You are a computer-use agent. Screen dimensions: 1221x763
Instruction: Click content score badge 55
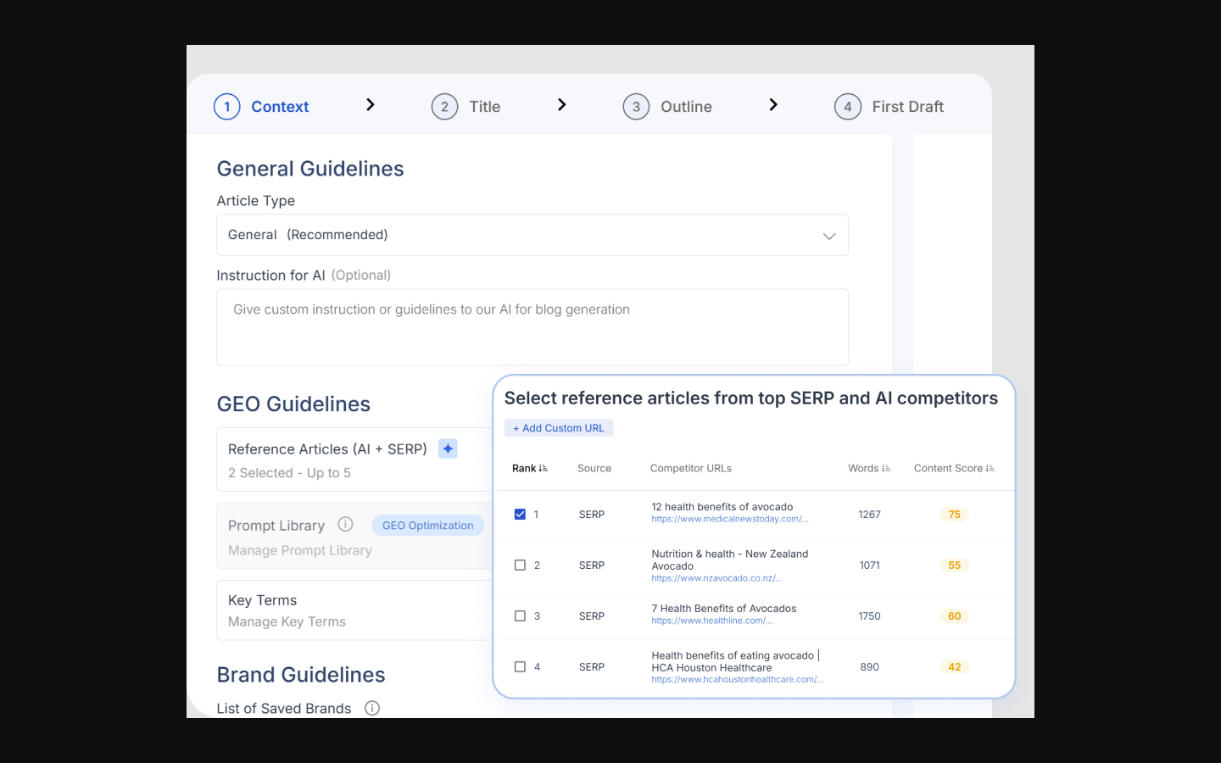[955, 565]
